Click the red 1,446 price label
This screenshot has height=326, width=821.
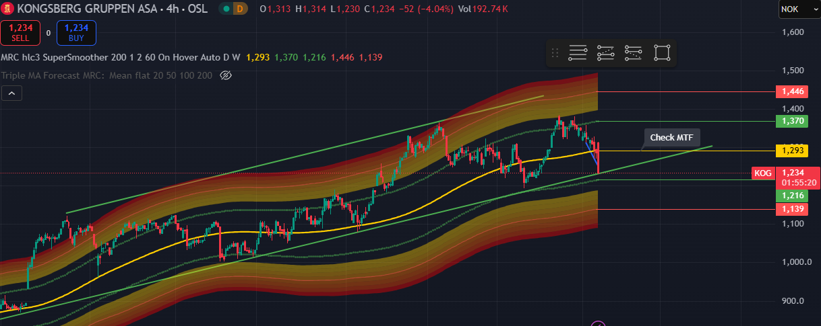(792, 91)
